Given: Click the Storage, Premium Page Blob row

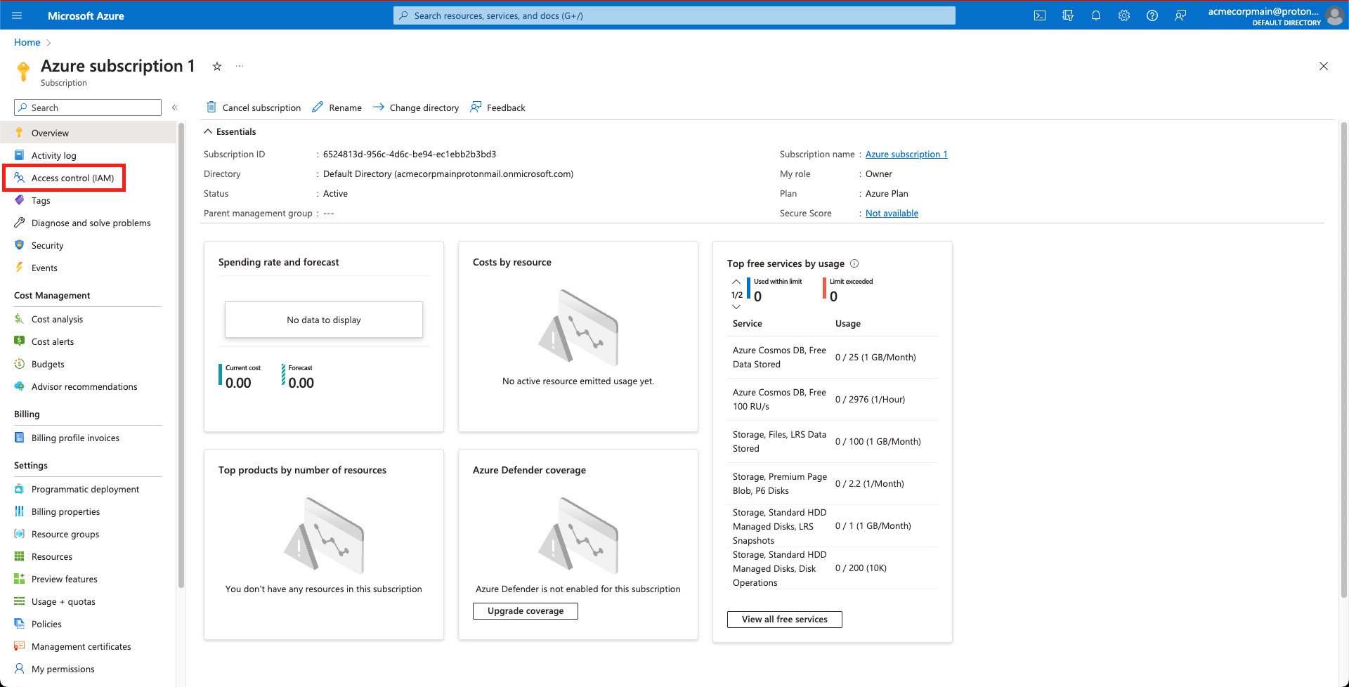Looking at the screenshot, I should coord(833,483).
